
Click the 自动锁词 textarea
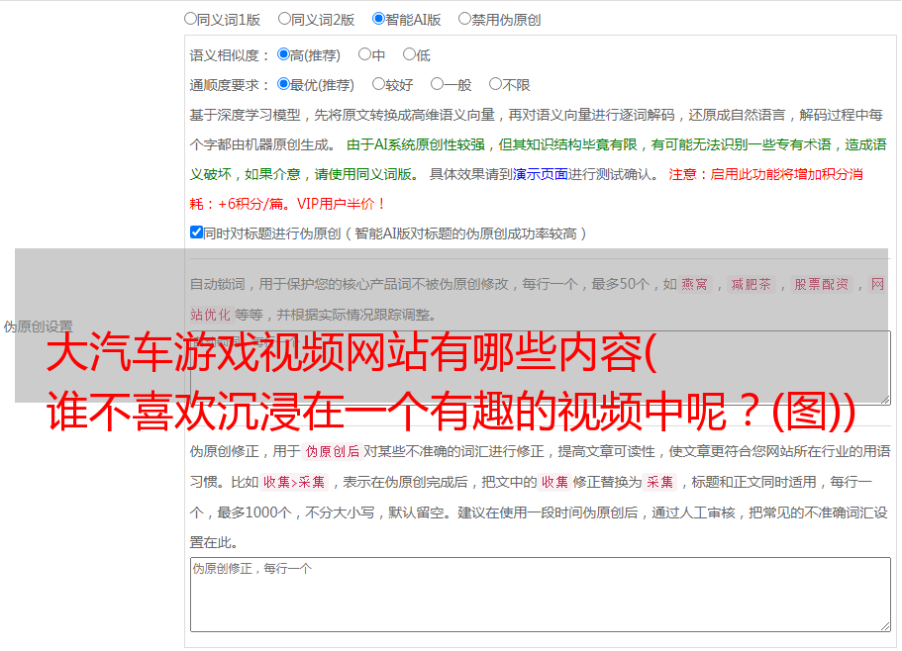tap(541, 368)
